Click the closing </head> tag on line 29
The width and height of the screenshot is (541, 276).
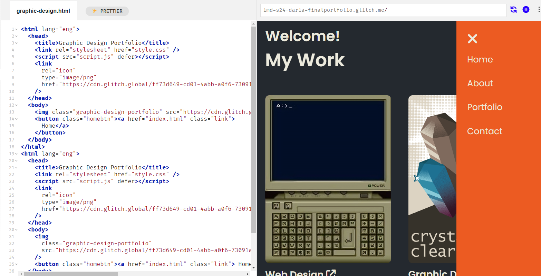(40, 223)
